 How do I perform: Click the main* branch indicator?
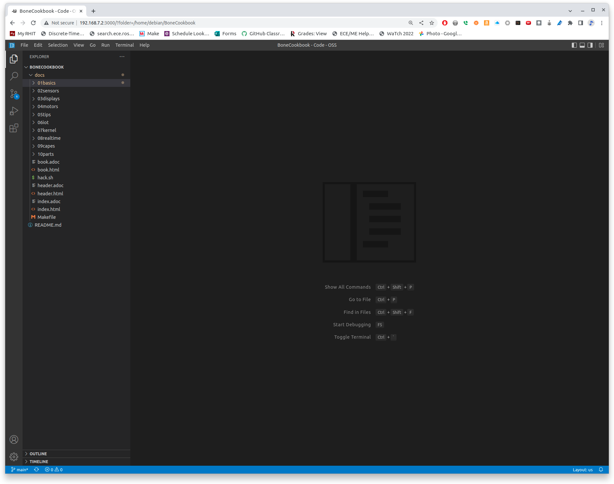click(x=20, y=470)
